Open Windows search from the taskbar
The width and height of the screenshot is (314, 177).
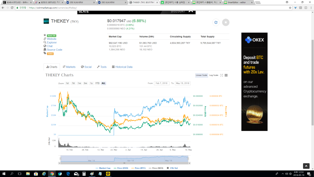point(12,174)
